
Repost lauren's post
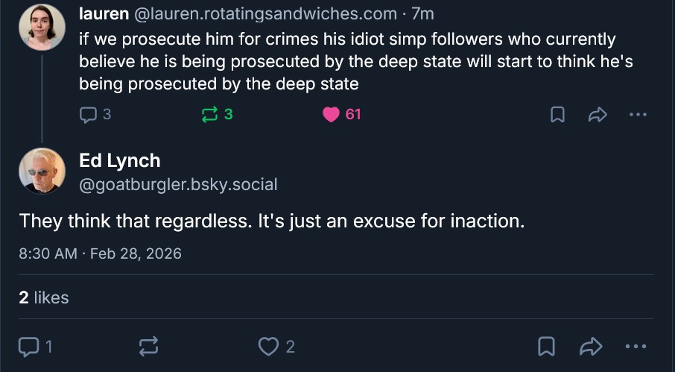[209, 114]
